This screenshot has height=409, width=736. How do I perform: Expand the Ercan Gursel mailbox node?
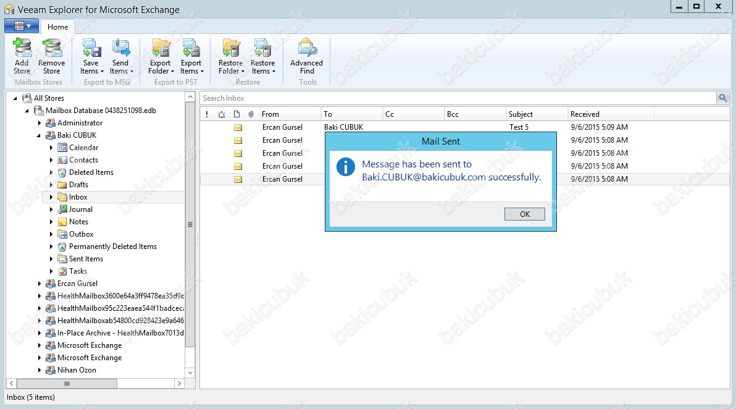point(40,284)
